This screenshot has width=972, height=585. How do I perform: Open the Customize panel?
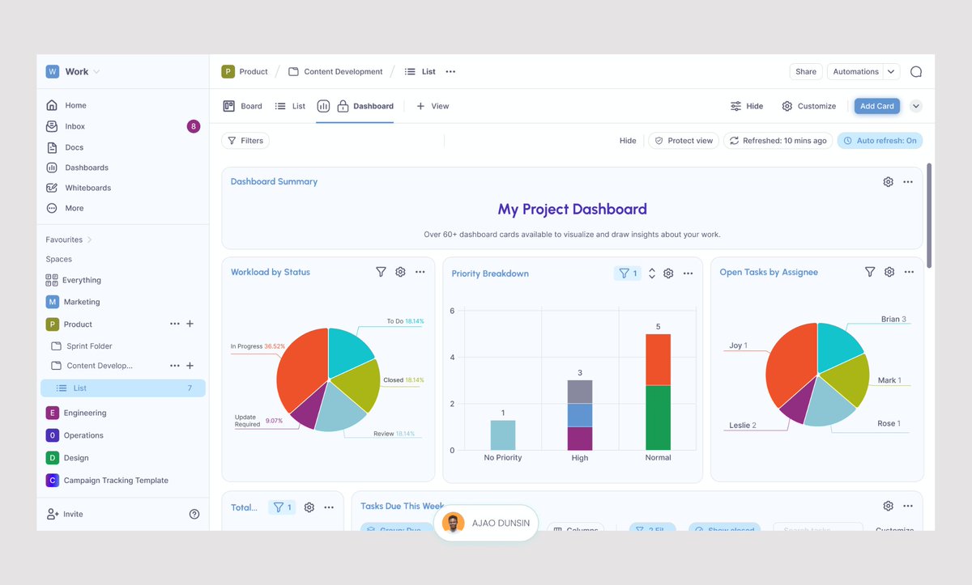(x=808, y=106)
